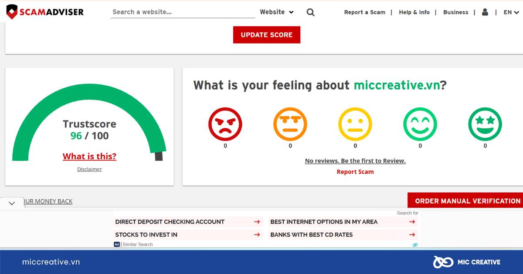Click the Update Score button

pos(267,35)
